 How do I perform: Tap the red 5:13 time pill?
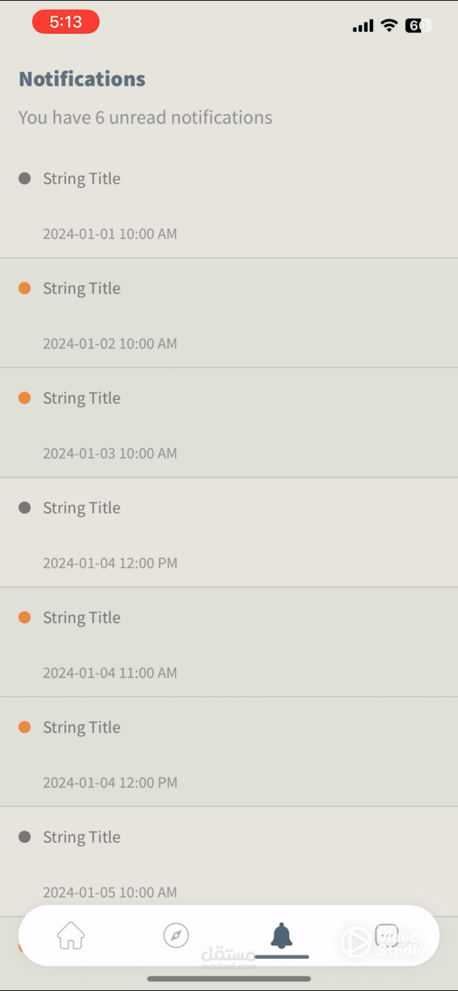point(66,22)
